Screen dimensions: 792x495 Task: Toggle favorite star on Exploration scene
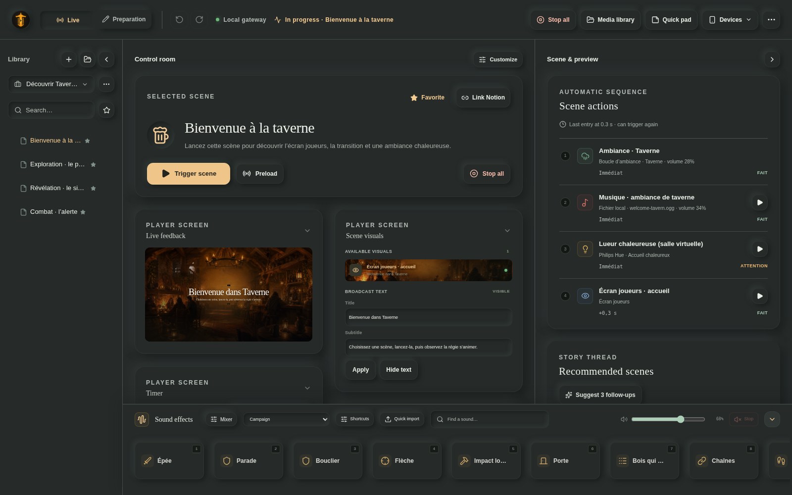(93, 164)
